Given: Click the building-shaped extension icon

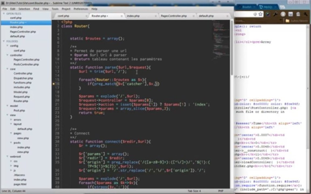Looking at the screenshot, I should point(298,14).
